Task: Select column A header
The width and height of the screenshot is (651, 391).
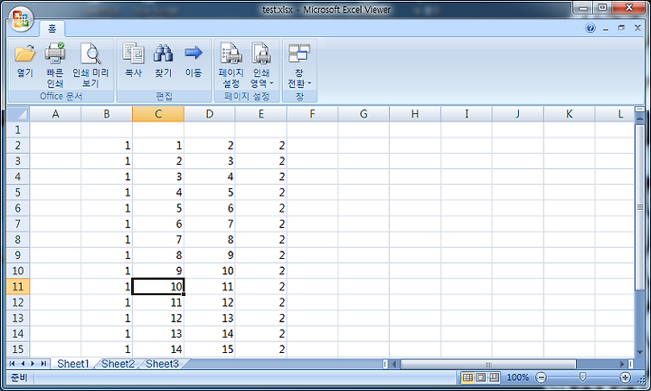Action: point(55,114)
